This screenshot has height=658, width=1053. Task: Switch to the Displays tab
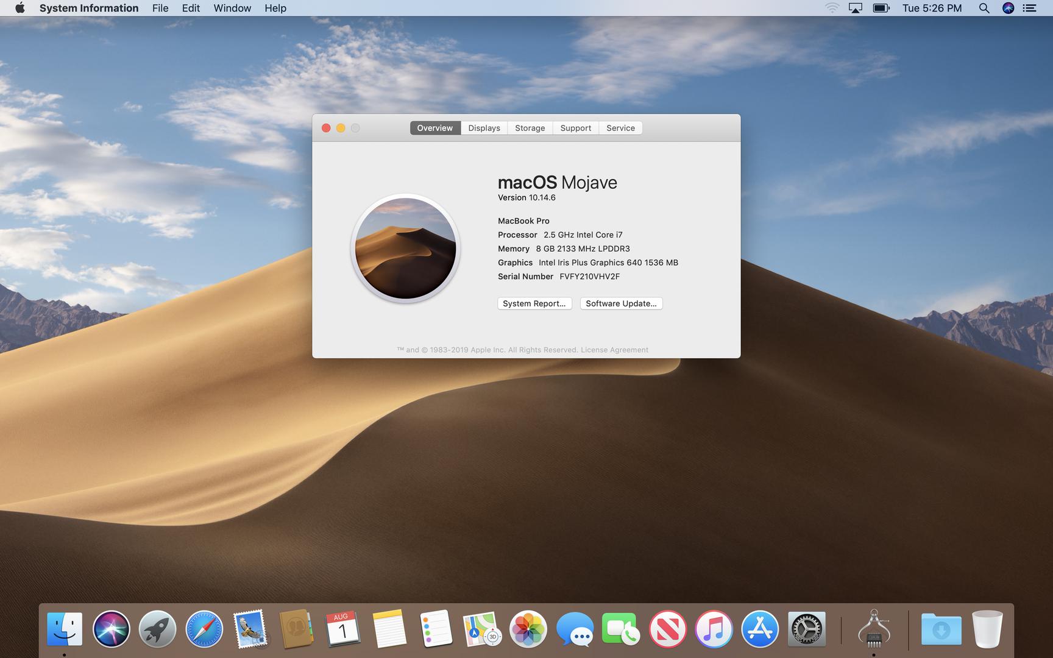pyautogui.click(x=484, y=128)
